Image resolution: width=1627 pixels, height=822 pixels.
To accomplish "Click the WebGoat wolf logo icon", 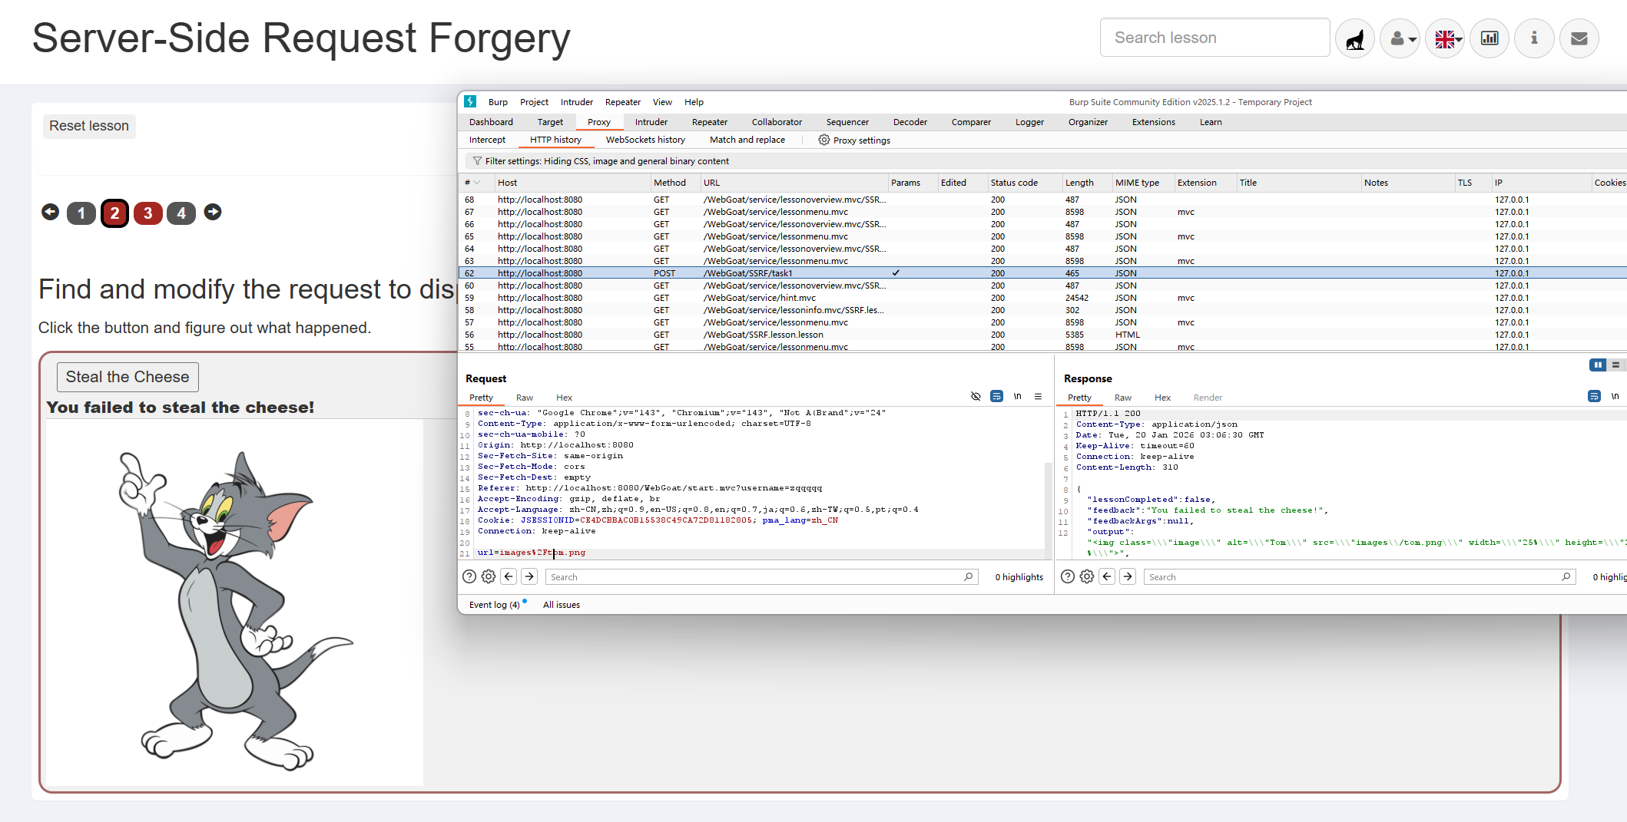I will point(1355,38).
